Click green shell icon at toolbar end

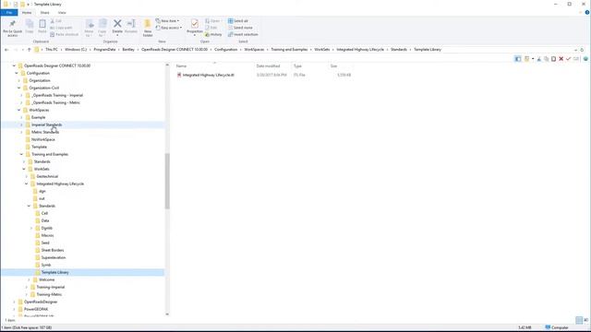click(585, 59)
